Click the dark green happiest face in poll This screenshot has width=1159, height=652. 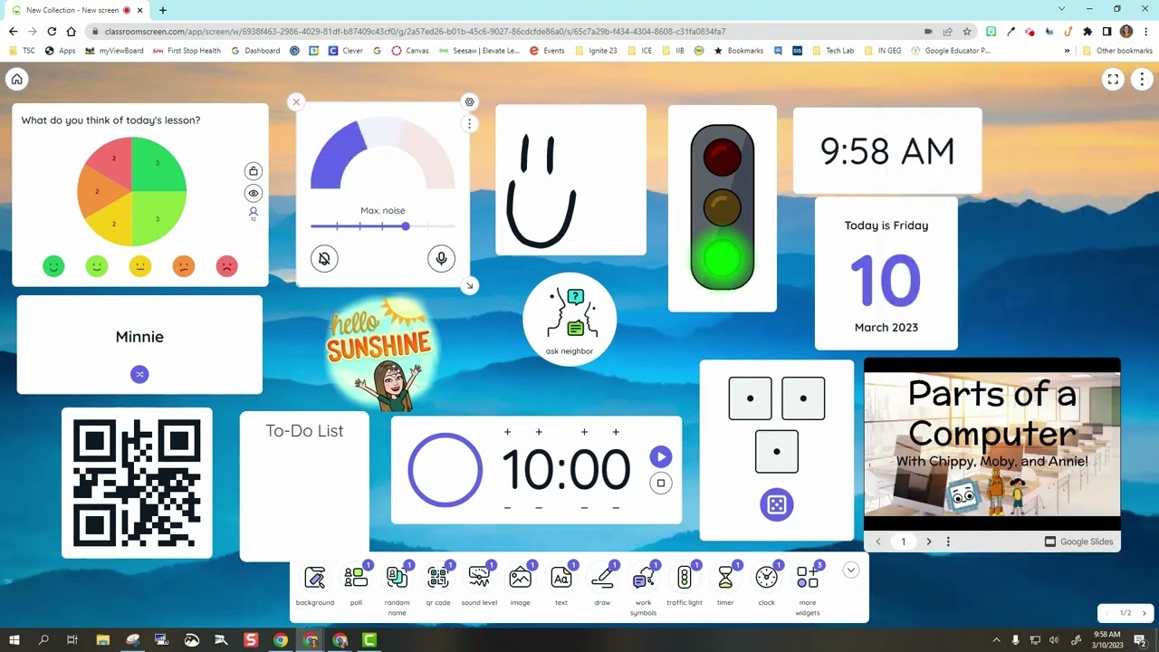point(53,266)
